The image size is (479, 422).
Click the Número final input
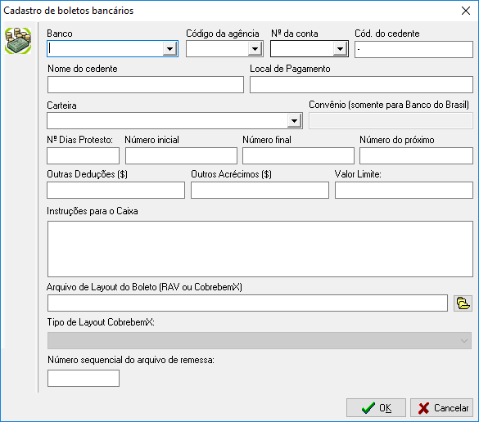(298, 156)
